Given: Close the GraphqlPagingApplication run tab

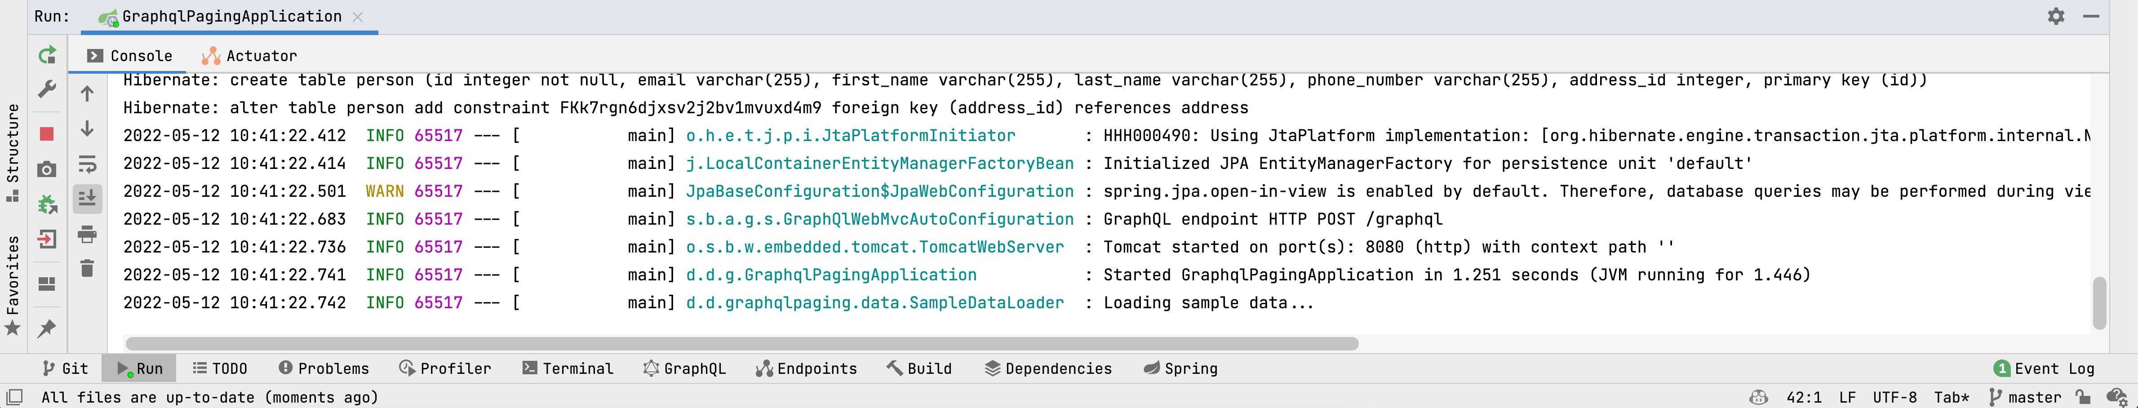Looking at the screenshot, I should 358,17.
